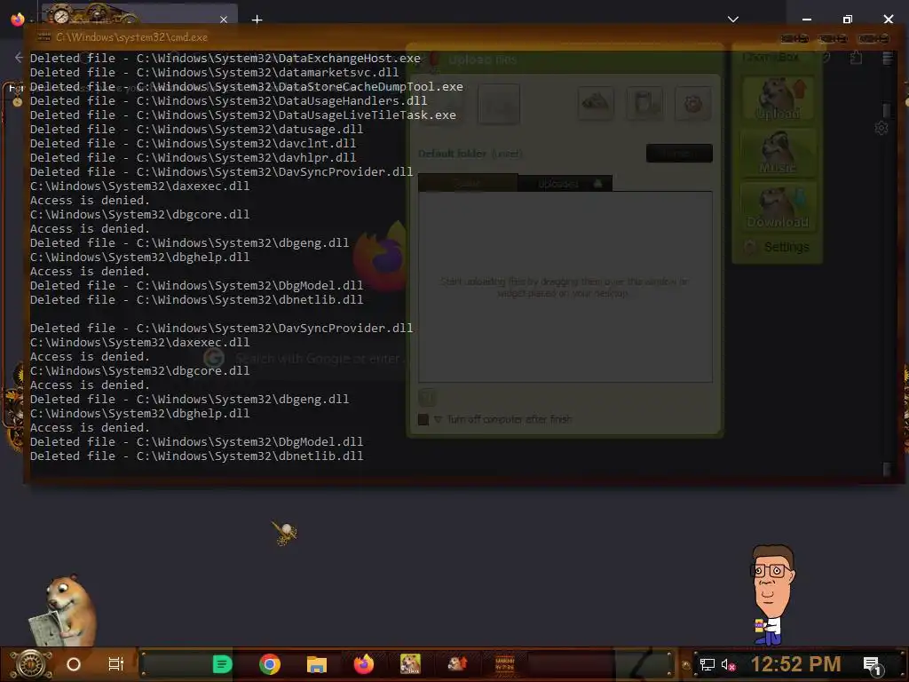Select line Deleted file DataExchangeHost.exe
This screenshot has height=682, width=909.
tap(225, 58)
